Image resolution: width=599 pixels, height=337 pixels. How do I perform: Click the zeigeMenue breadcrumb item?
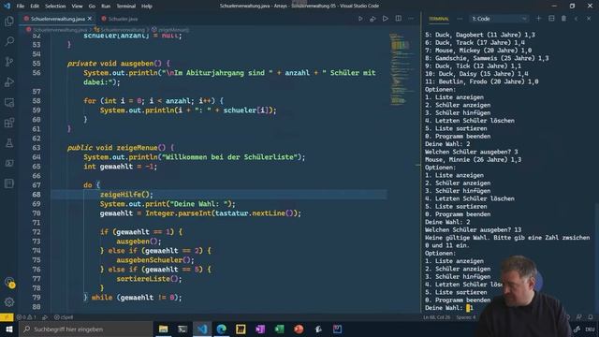(170, 29)
